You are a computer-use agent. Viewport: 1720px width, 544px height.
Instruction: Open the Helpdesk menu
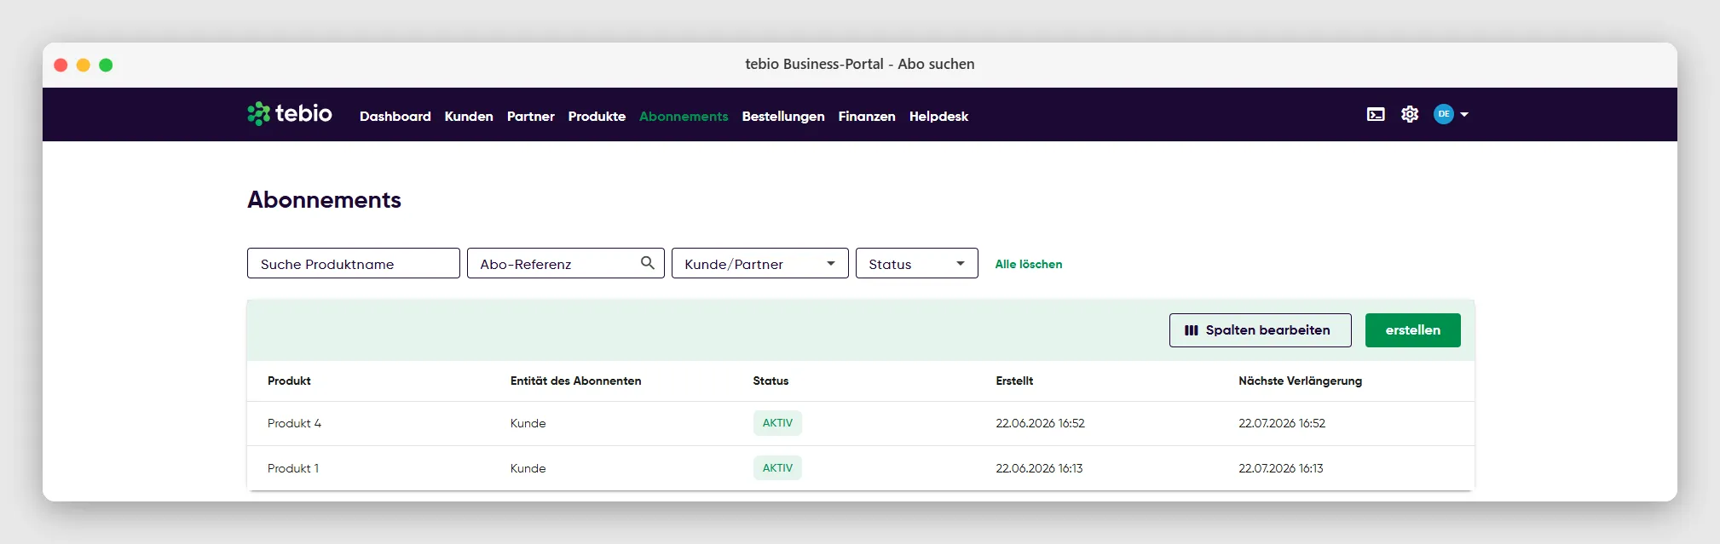pos(938,116)
